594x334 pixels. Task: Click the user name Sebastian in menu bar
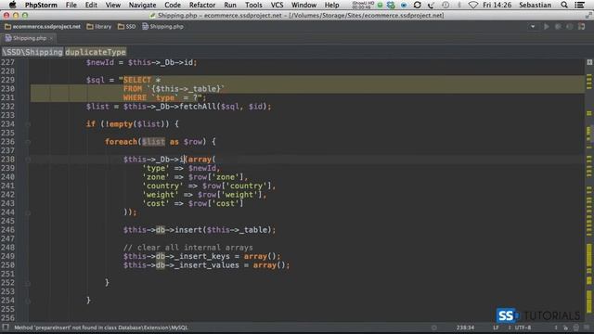[535, 5]
